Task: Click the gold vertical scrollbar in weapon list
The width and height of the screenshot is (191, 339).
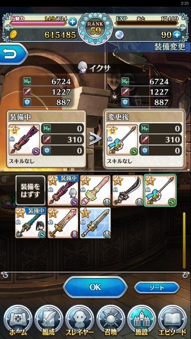Action: click(184, 241)
